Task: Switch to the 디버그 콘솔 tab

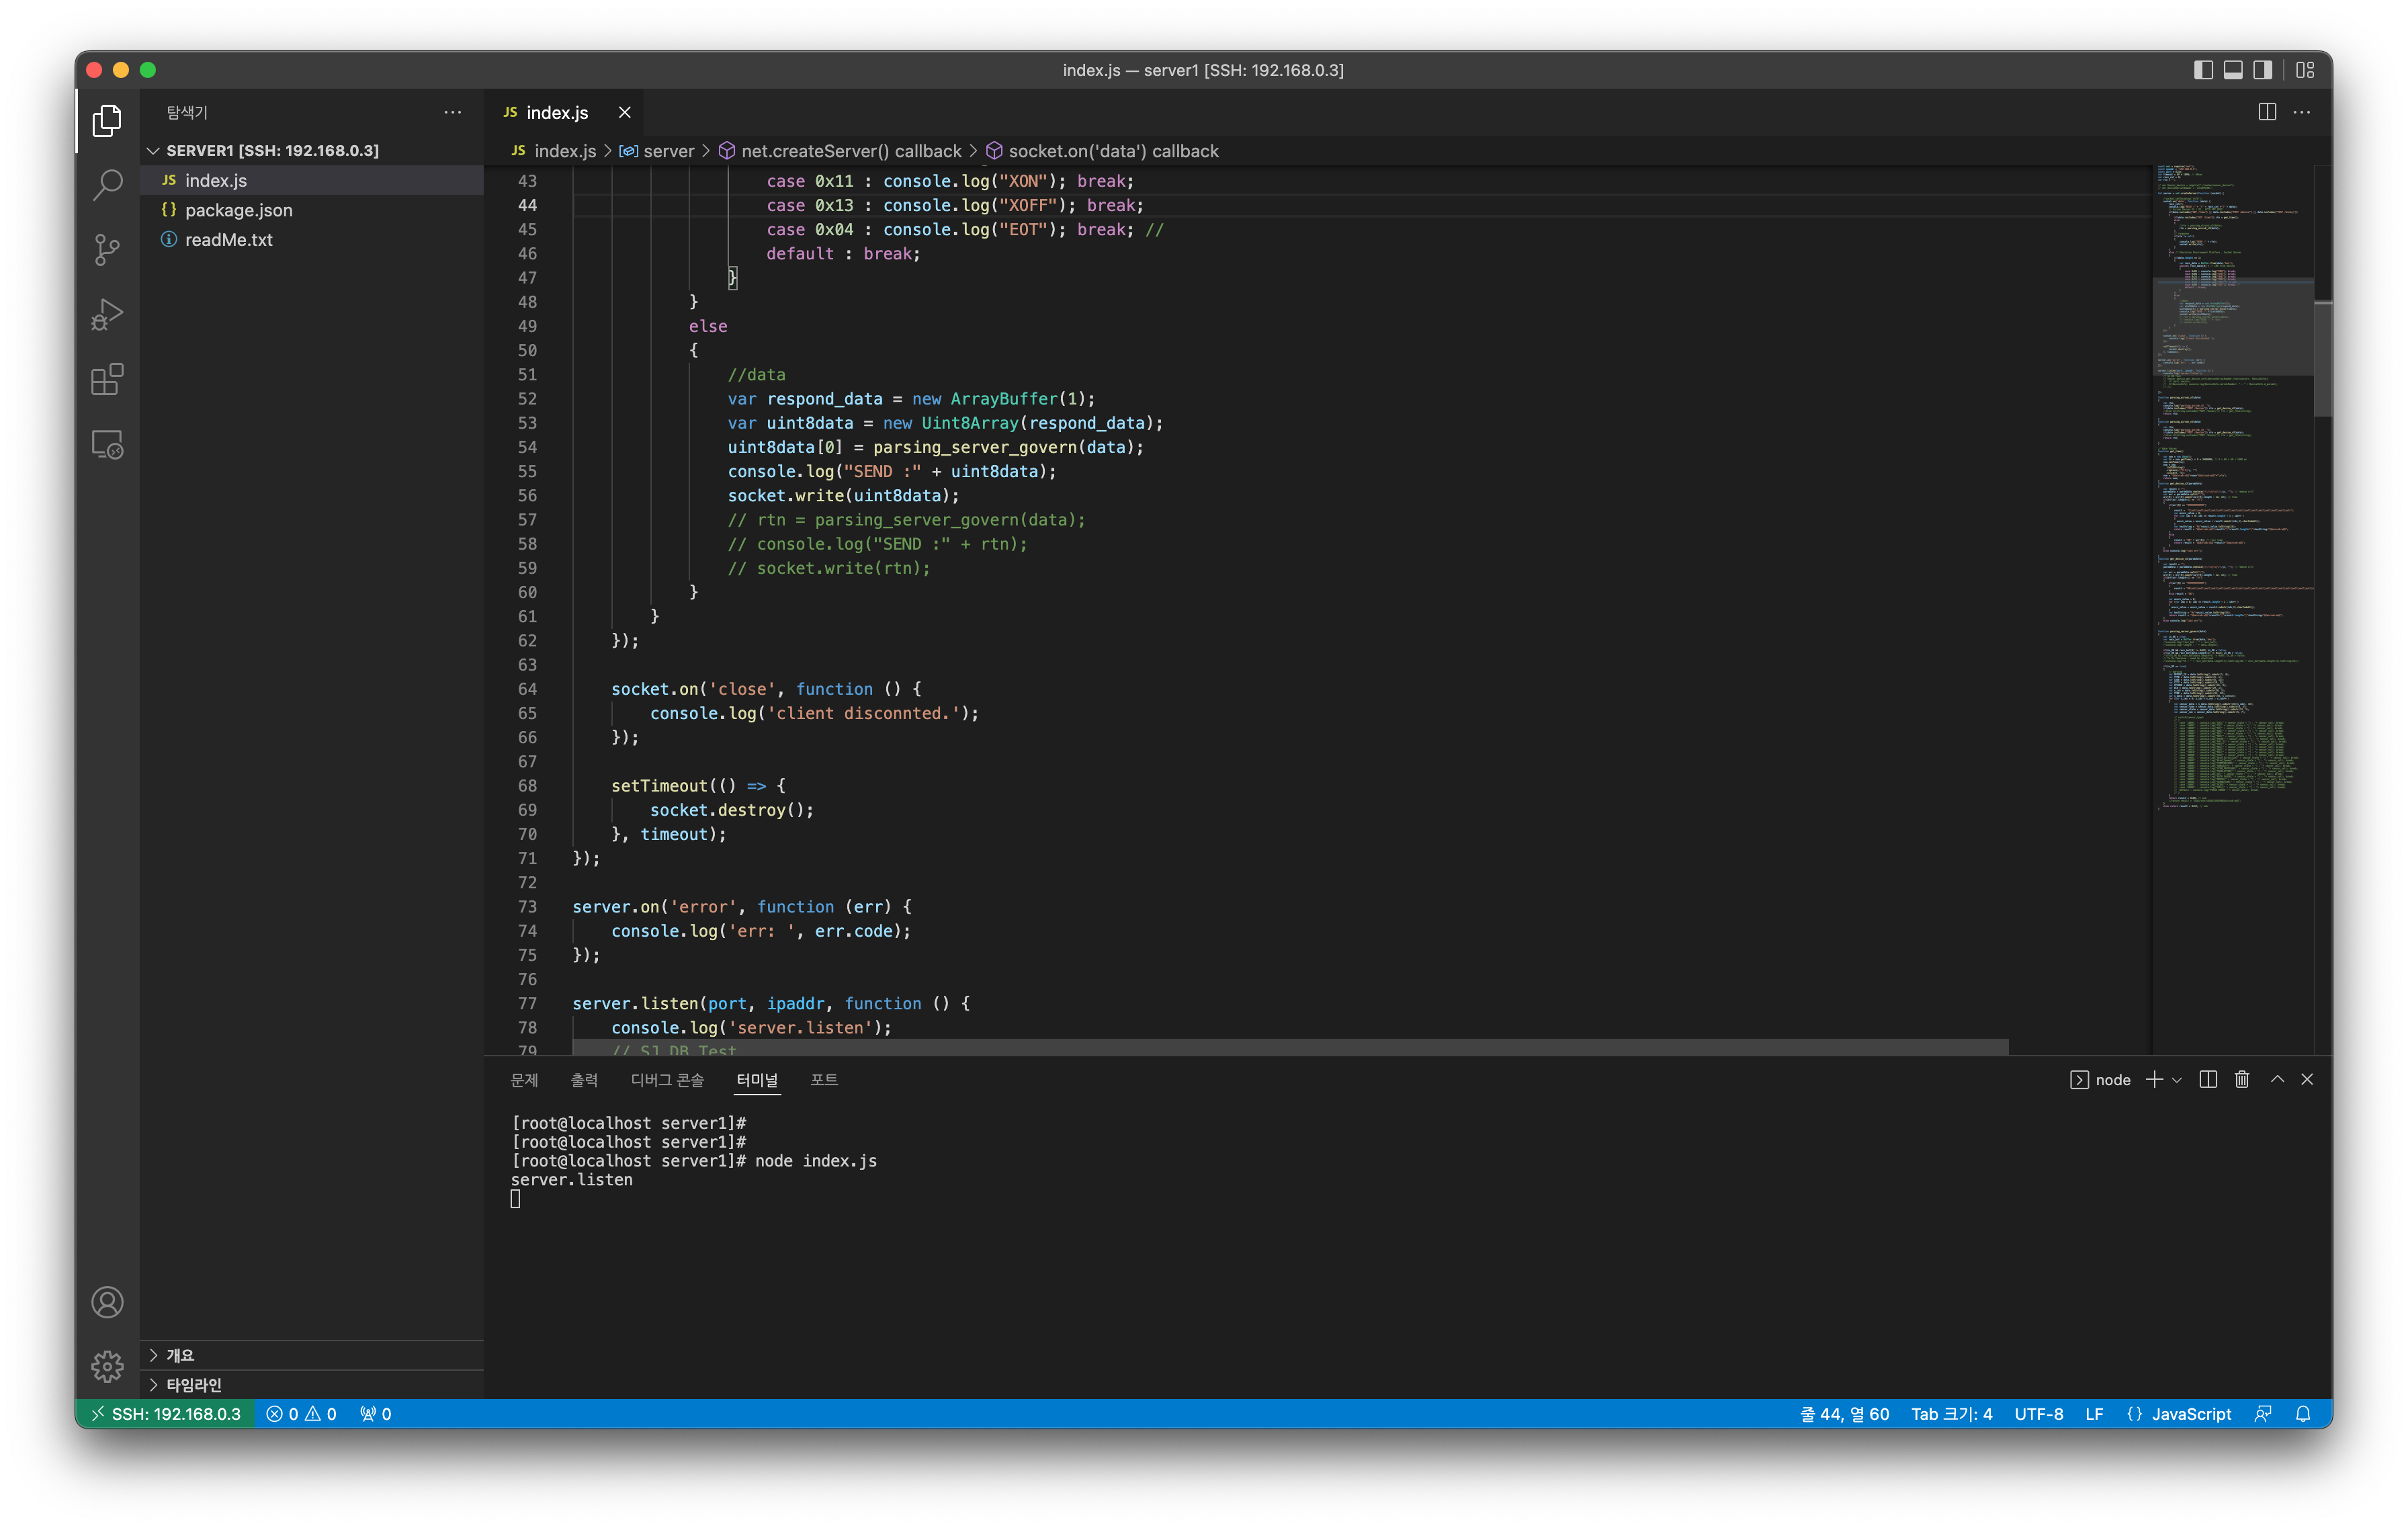Action: point(667,1080)
